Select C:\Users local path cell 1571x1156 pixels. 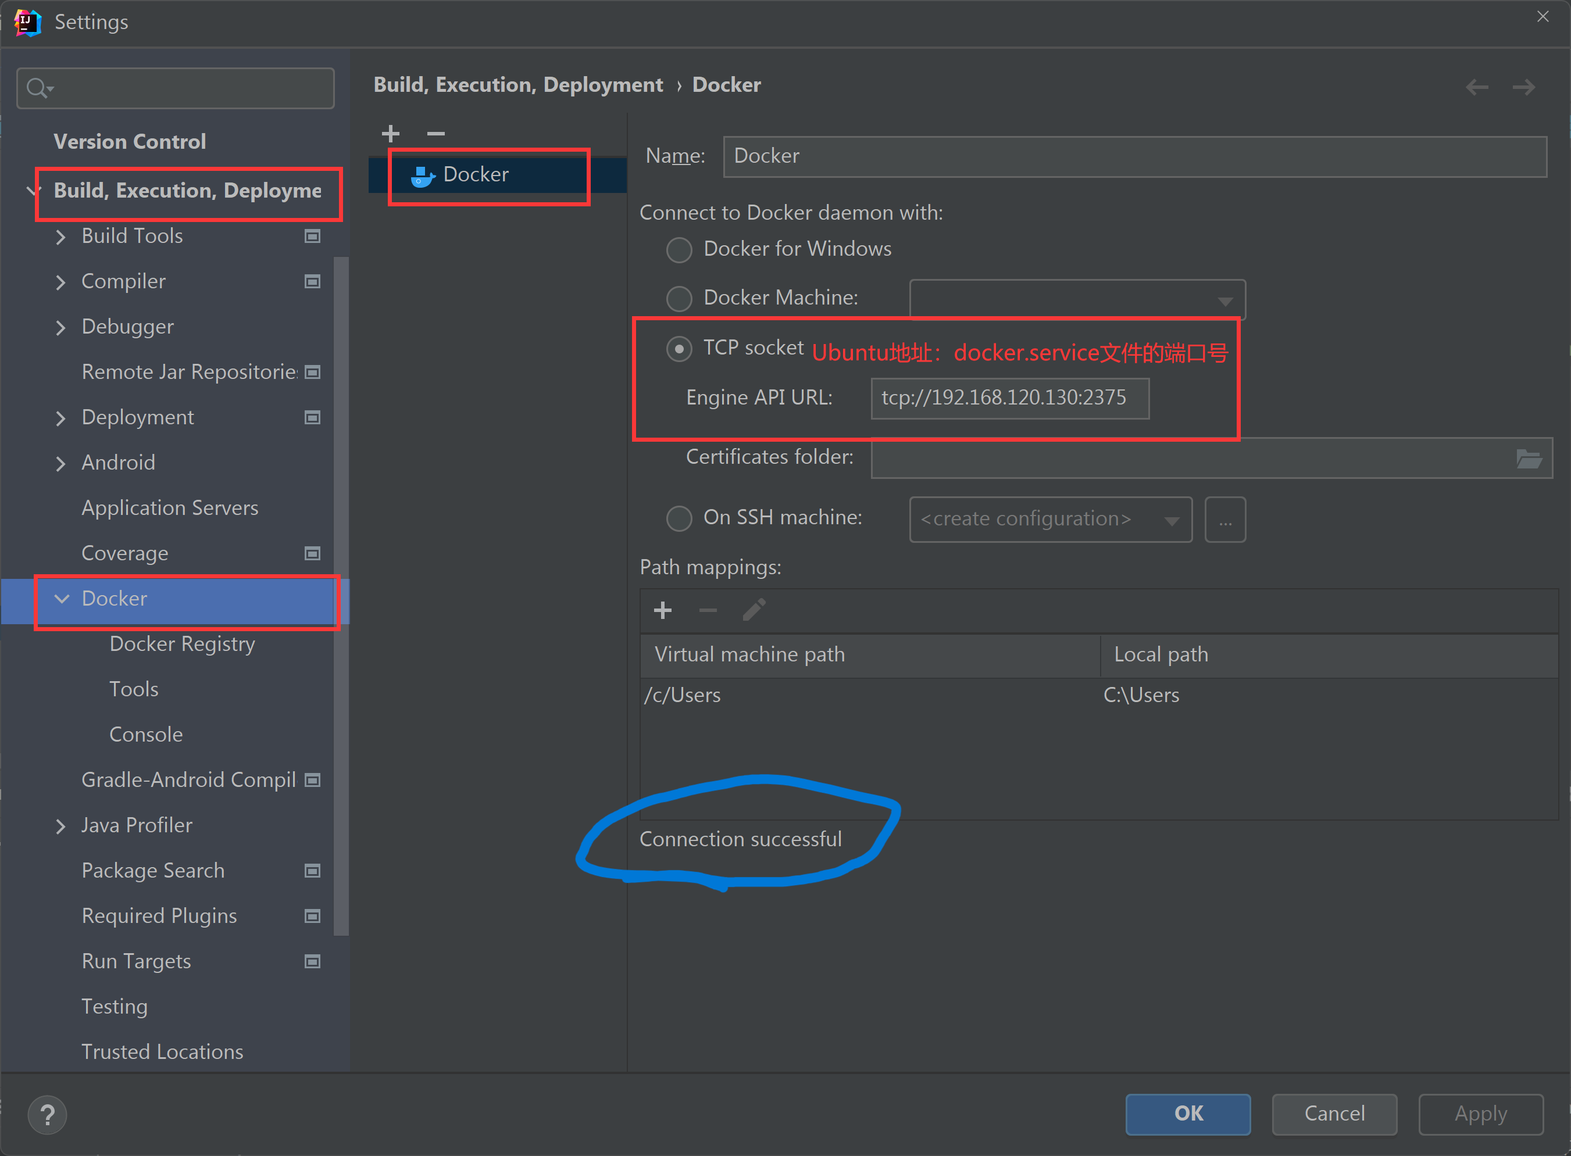(1329, 696)
